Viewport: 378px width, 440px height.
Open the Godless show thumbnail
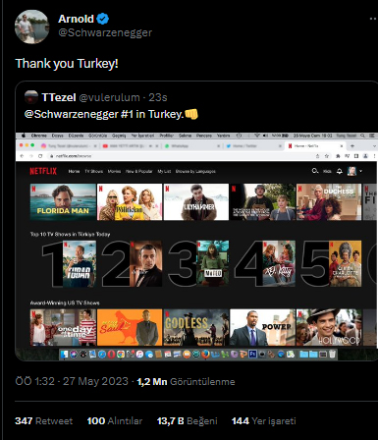196,327
